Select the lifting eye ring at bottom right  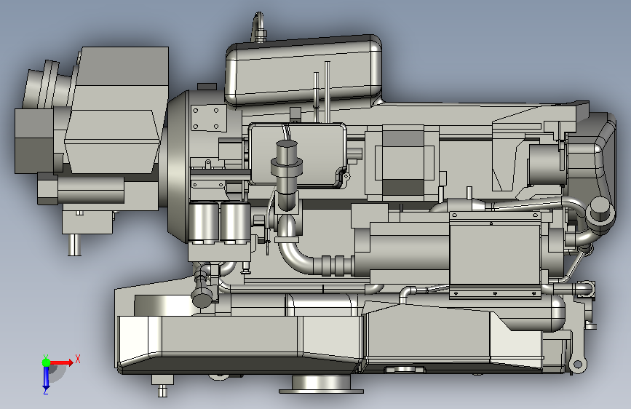tap(577, 365)
